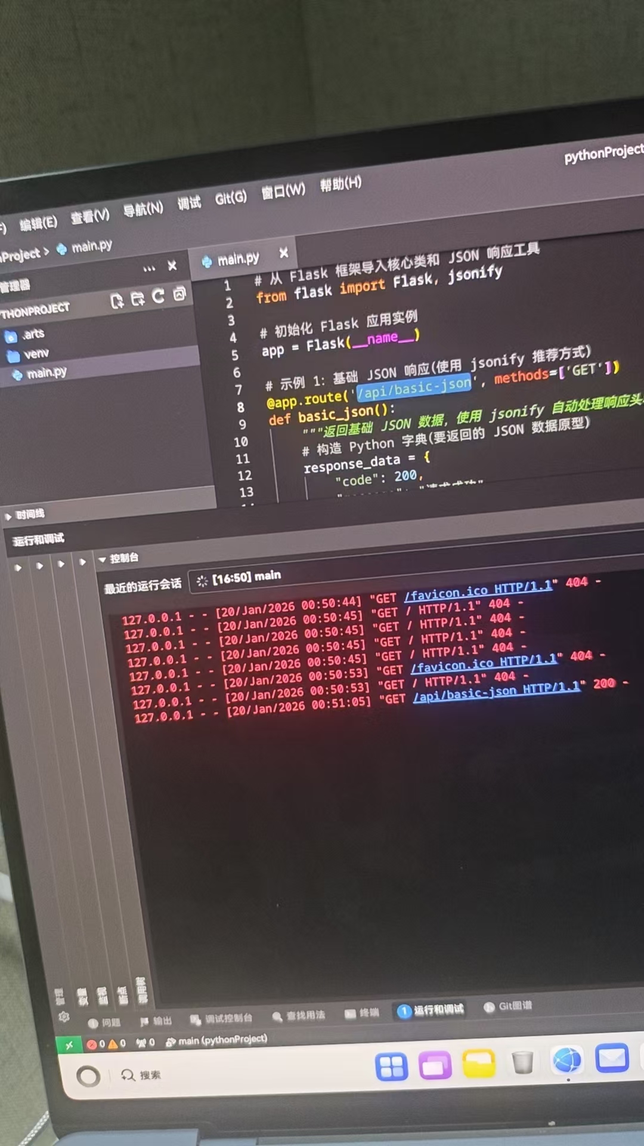The image size is (644, 1146).
Task: Click the New File icon in explorer header
Action: click(x=117, y=301)
